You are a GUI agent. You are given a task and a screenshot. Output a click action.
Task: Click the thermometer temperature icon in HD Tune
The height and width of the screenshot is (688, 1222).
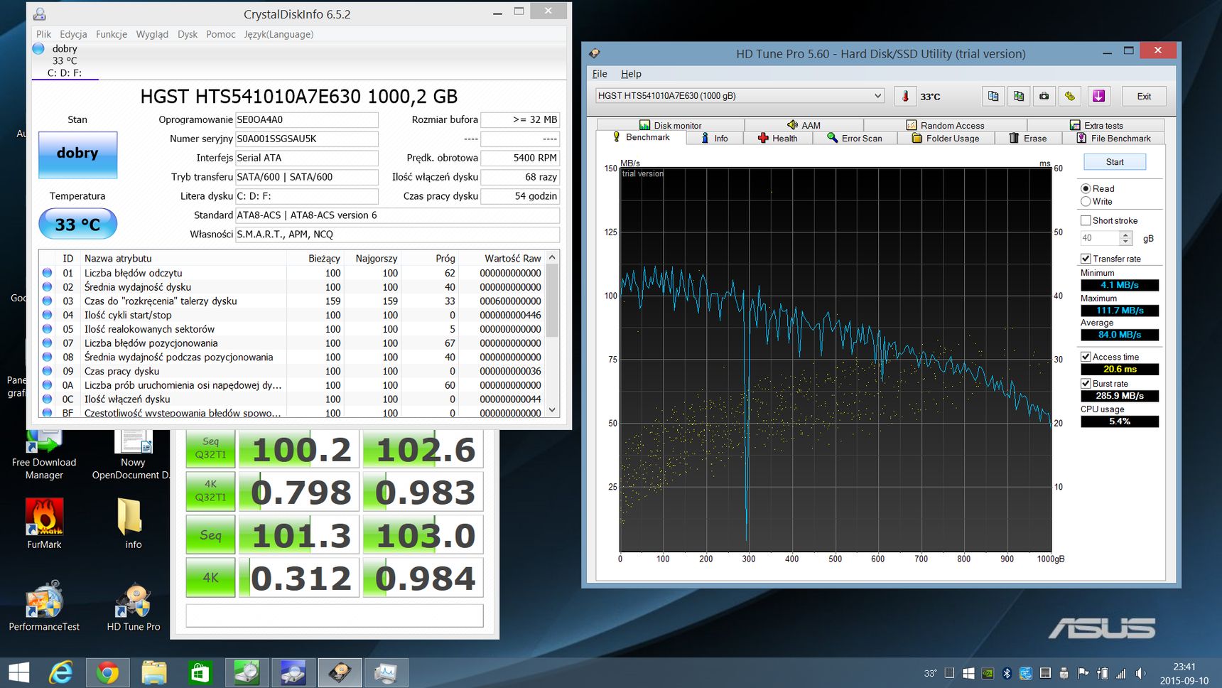(905, 96)
